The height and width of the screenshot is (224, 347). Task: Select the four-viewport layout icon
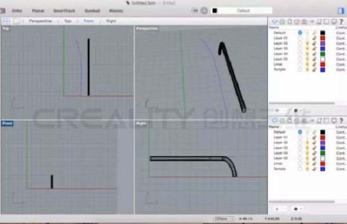pyautogui.click(x=6, y=21)
